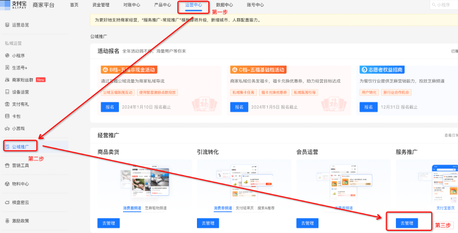
Task: Click the 公域五福氛围互动 tag
Action: tap(118, 93)
